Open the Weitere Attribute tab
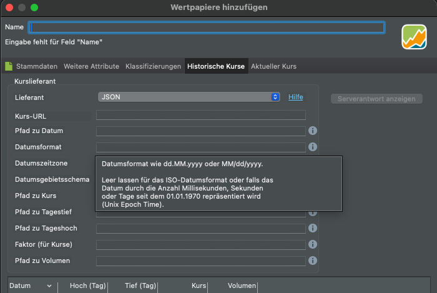The width and height of the screenshot is (437, 293). (91, 66)
